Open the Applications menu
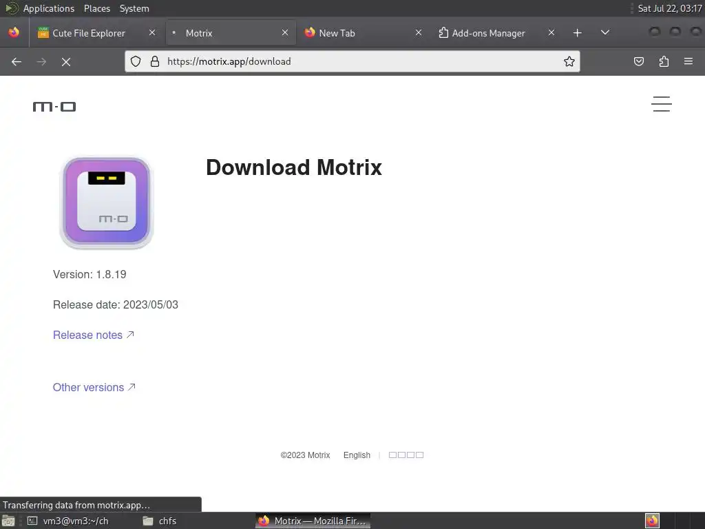This screenshot has width=705, height=529. pyautogui.click(x=49, y=8)
